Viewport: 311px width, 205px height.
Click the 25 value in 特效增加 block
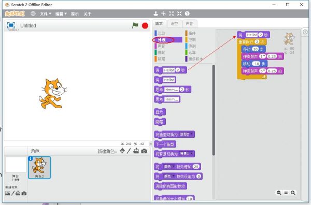pos(196,167)
